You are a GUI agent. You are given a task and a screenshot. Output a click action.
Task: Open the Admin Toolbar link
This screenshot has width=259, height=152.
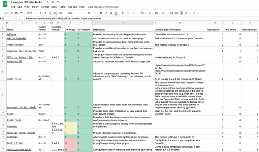click(15, 45)
